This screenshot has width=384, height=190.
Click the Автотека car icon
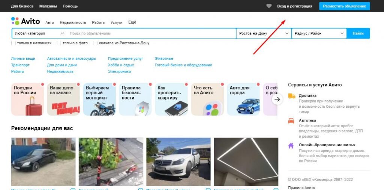pos(291,121)
